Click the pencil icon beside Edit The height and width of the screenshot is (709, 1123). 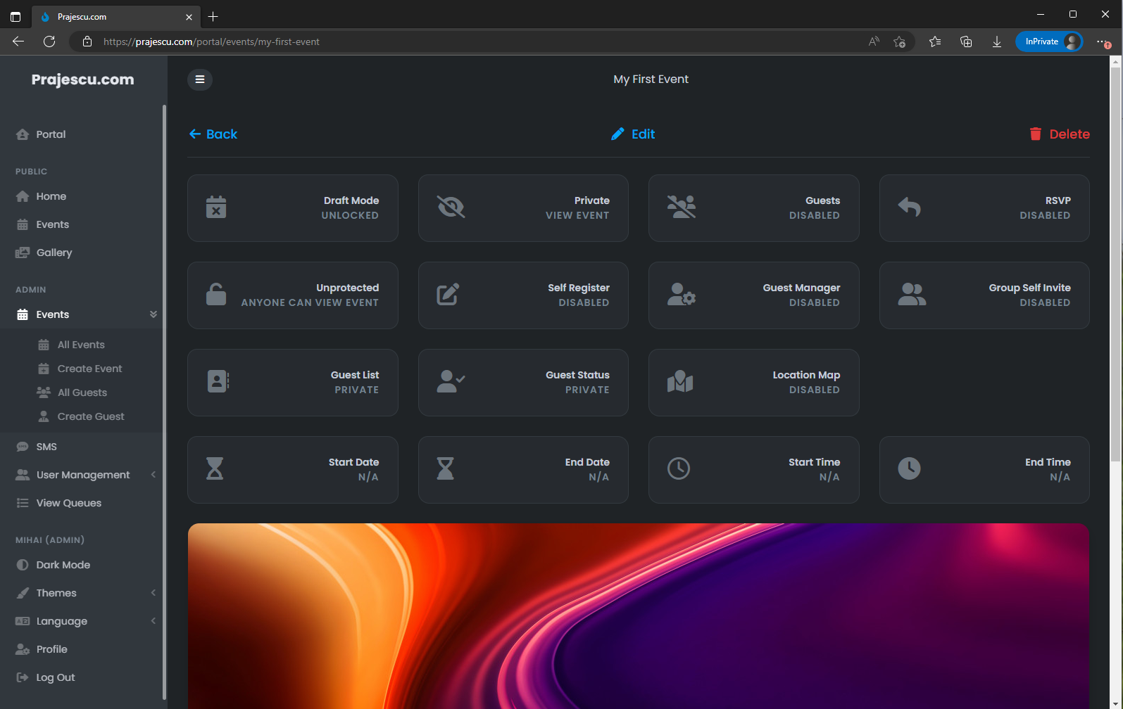(x=617, y=134)
